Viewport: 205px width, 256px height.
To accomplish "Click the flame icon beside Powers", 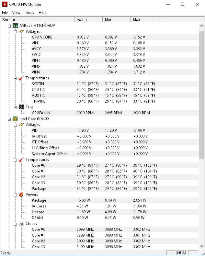I will [x=21, y=195].
